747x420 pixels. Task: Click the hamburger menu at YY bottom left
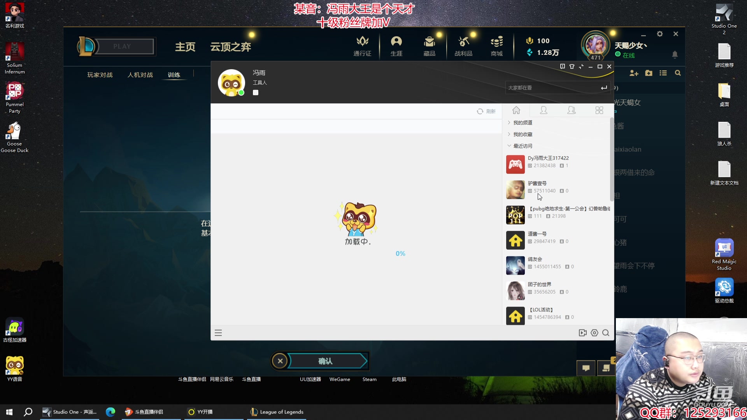(x=218, y=333)
